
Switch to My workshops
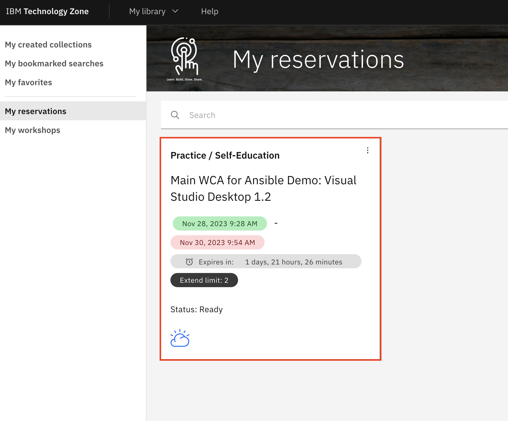click(33, 130)
